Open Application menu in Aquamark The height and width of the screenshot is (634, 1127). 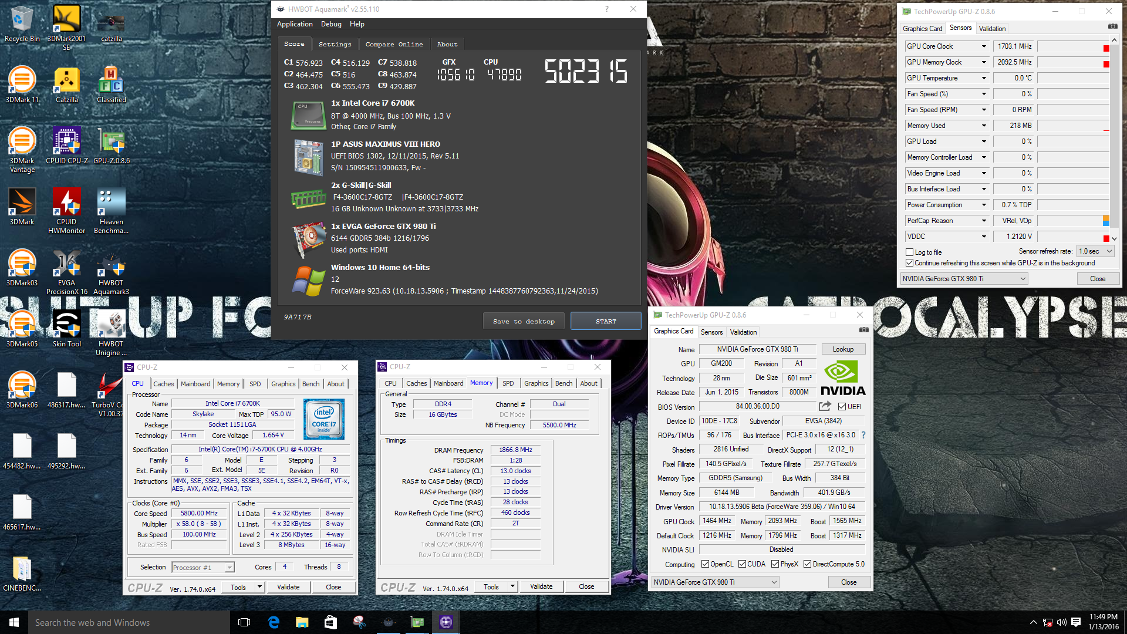point(295,24)
